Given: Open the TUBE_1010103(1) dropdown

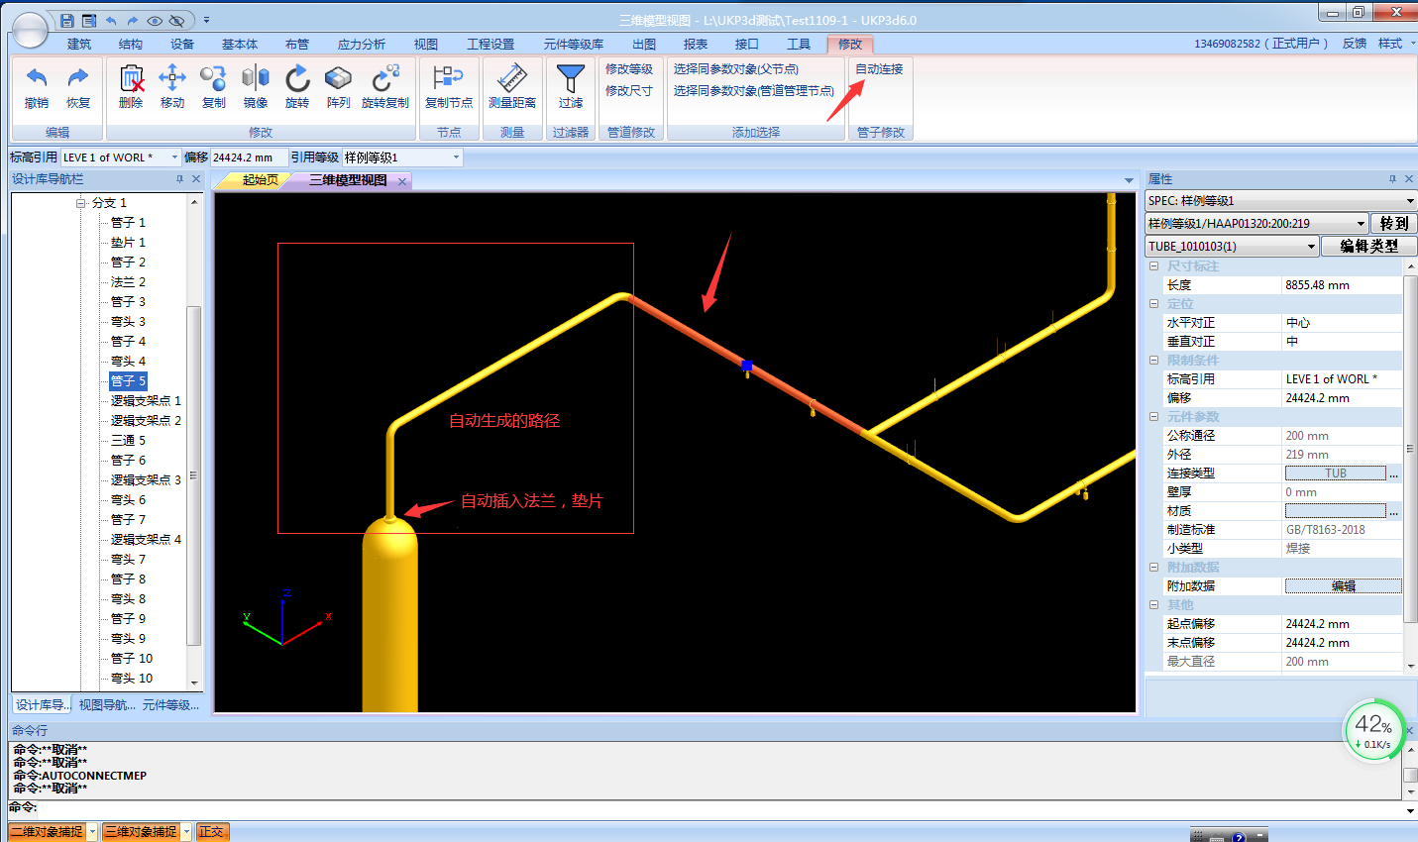Looking at the screenshot, I should coord(1311,247).
